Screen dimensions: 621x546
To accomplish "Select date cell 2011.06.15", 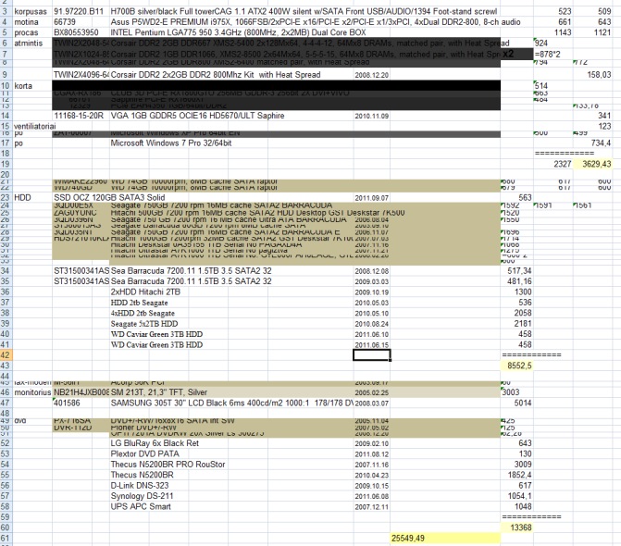I will pos(371,345).
